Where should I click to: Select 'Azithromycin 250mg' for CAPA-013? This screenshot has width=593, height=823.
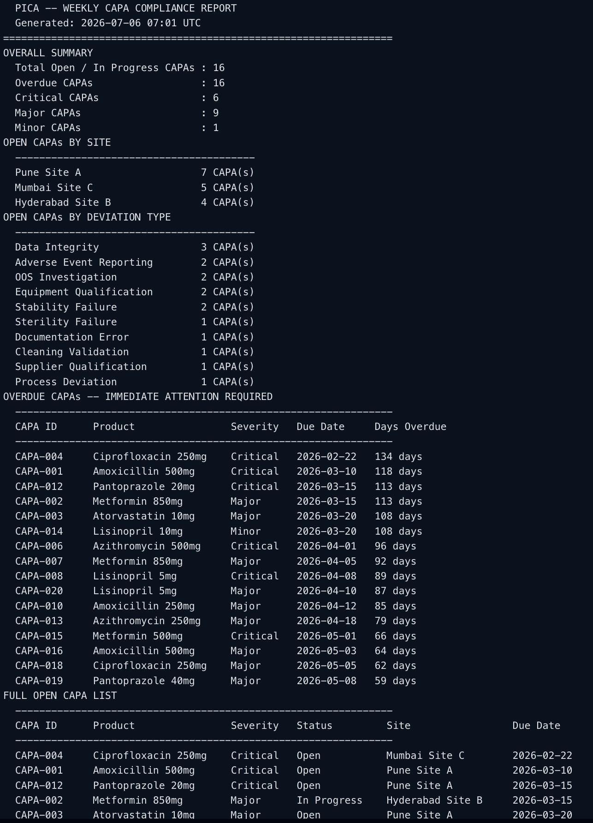point(147,621)
